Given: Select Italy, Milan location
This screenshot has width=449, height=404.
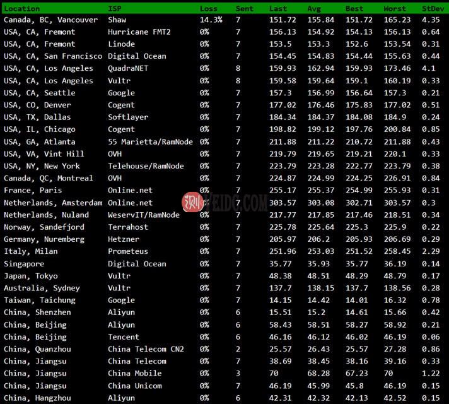Looking at the screenshot, I should (31, 251).
